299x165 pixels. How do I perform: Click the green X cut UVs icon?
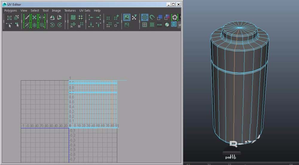coord(34,18)
